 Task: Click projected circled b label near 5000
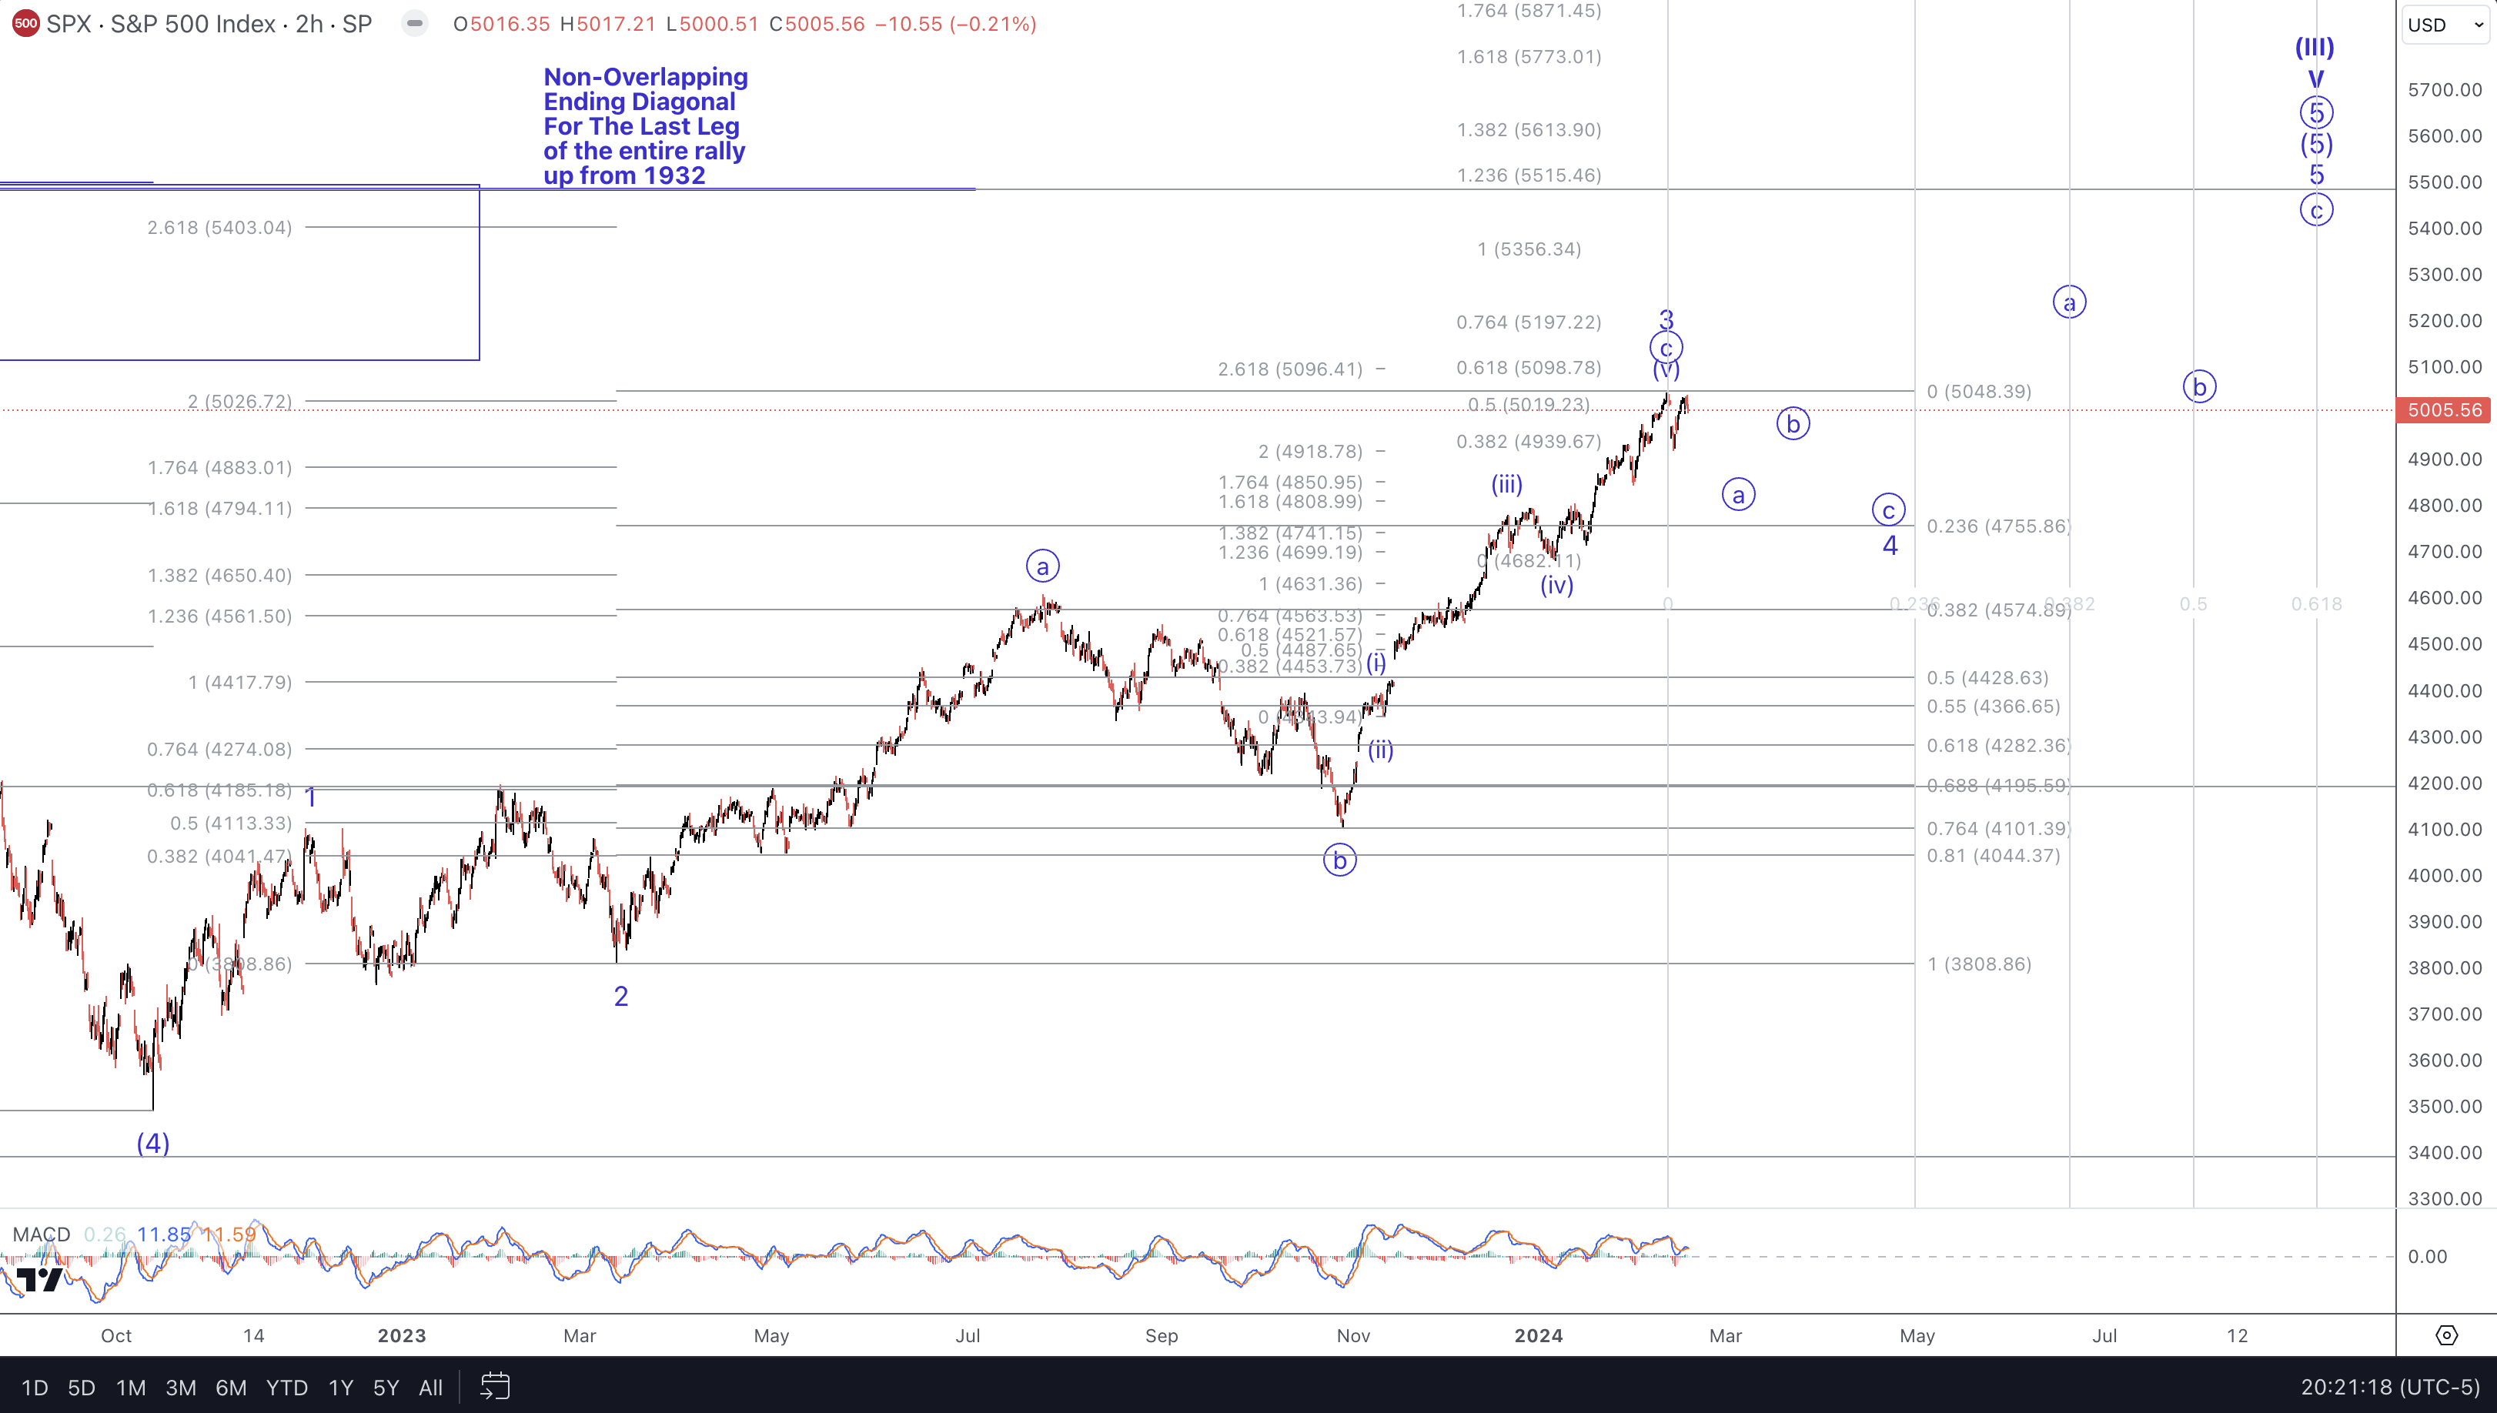click(1793, 423)
